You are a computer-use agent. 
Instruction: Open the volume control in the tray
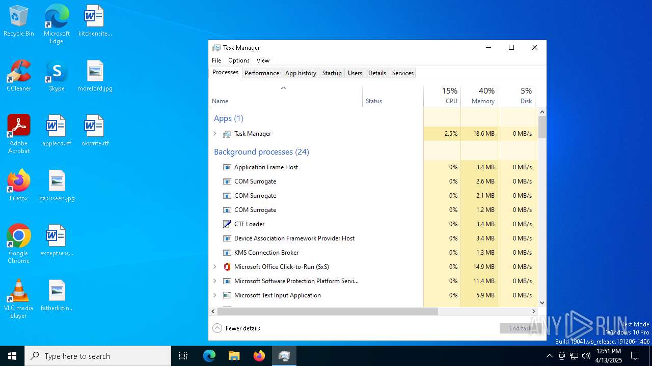point(586,356)
